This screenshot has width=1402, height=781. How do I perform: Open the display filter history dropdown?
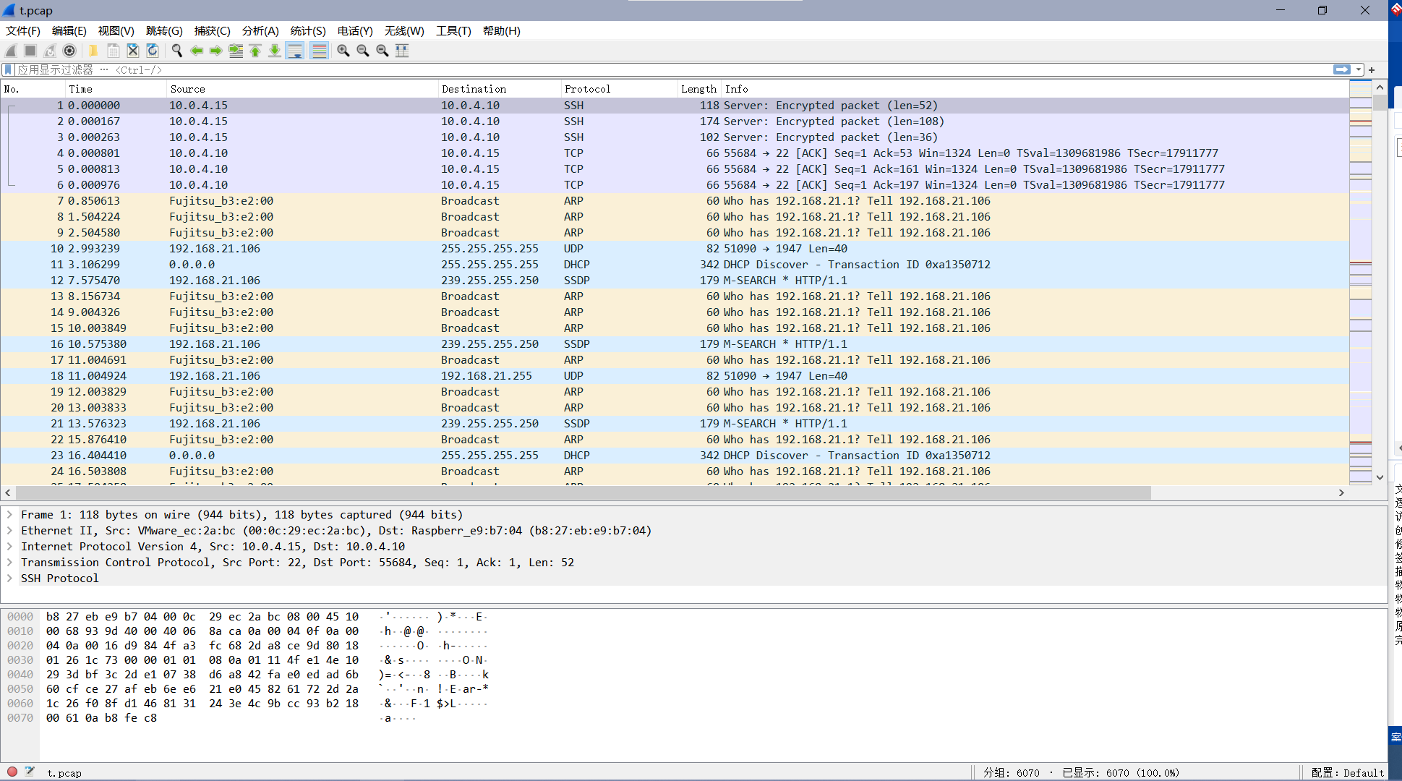point(1359,69)
